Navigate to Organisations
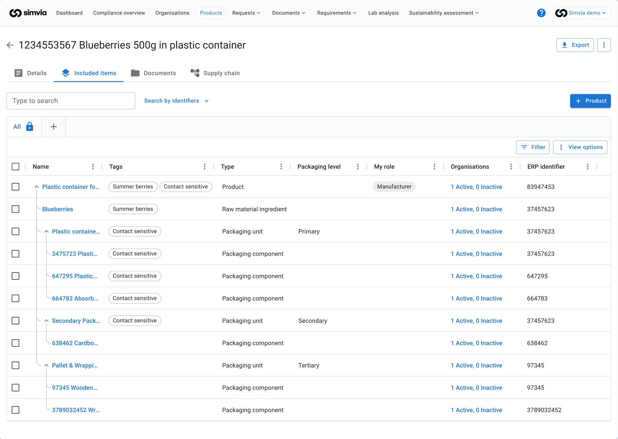618x439 pixels. point(172,13)
